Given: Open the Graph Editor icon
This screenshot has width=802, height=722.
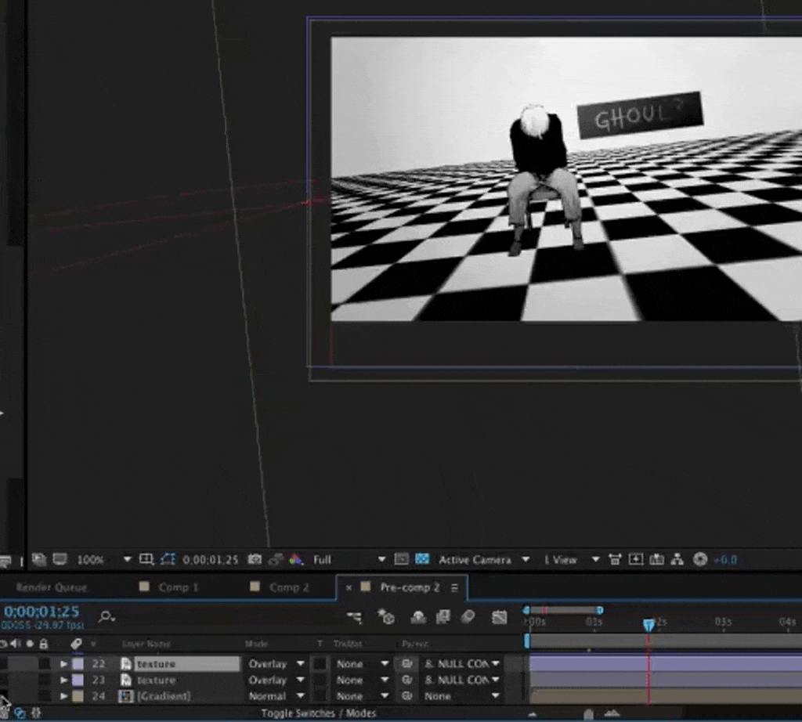Looking at the screenshot, I should [500, 617].
